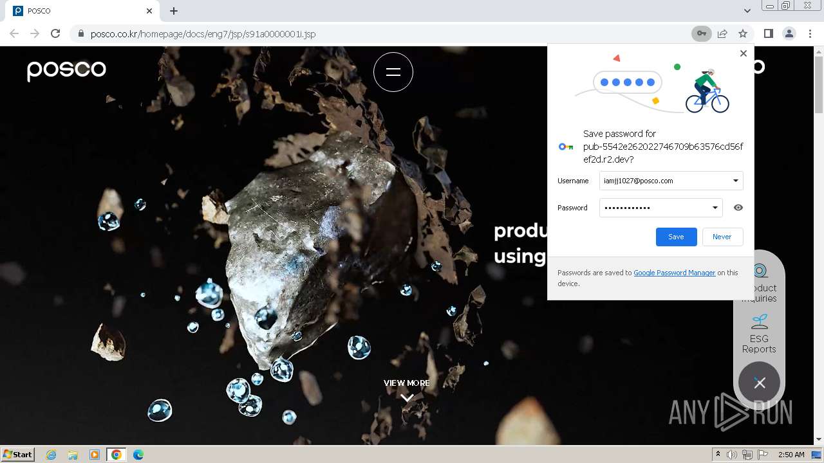824x463 pixels.
Task: Open the Chrome profile avatar
Action: (789, 33)
